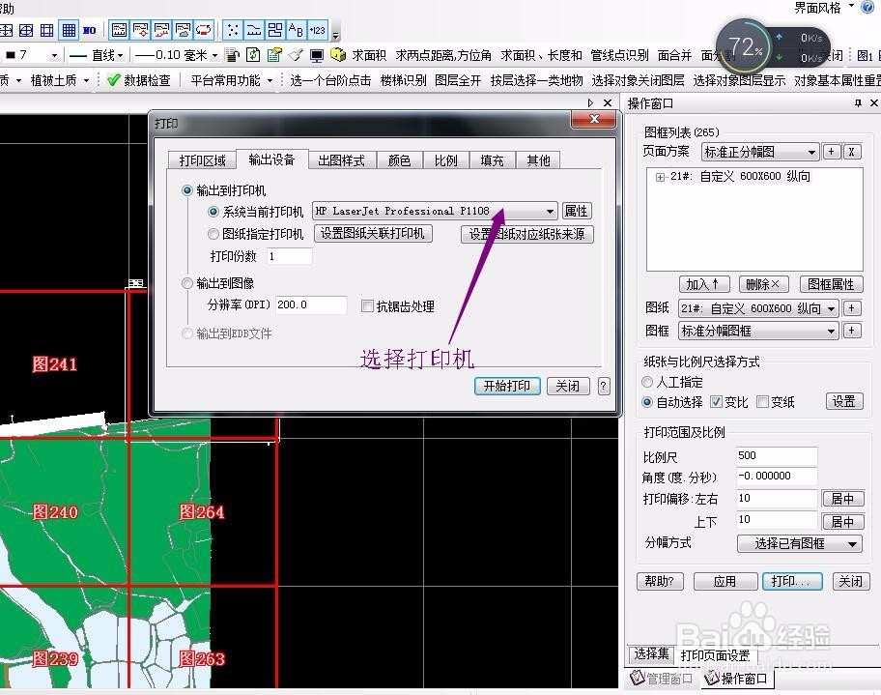Switch to 其他 tab
The image size is (881, 695).
click(x=538, y=160)
